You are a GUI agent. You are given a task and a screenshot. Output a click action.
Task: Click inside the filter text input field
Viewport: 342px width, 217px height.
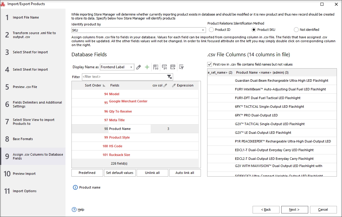pos(124,77)
